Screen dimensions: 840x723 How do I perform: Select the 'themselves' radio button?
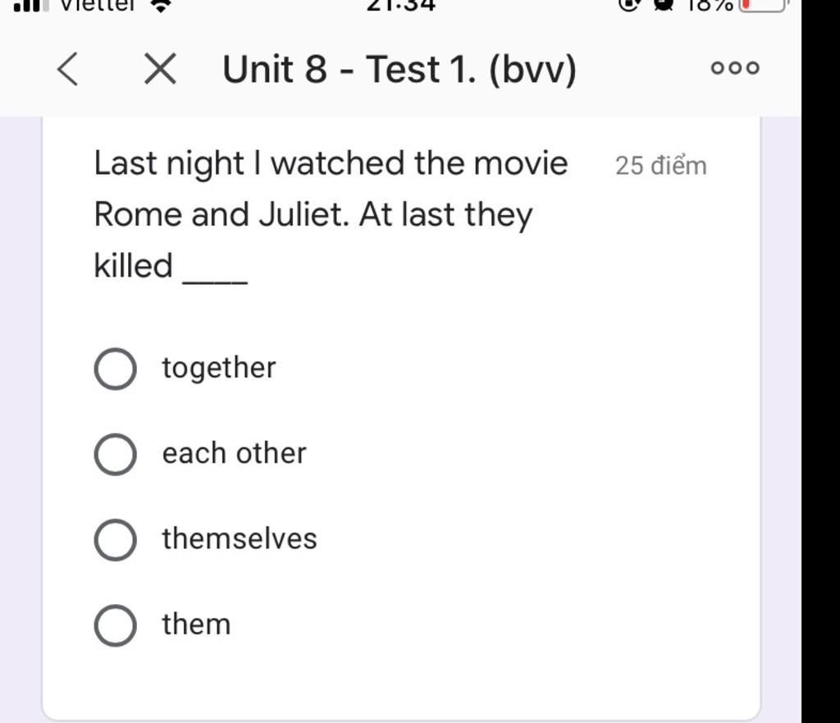click(115, 540)
